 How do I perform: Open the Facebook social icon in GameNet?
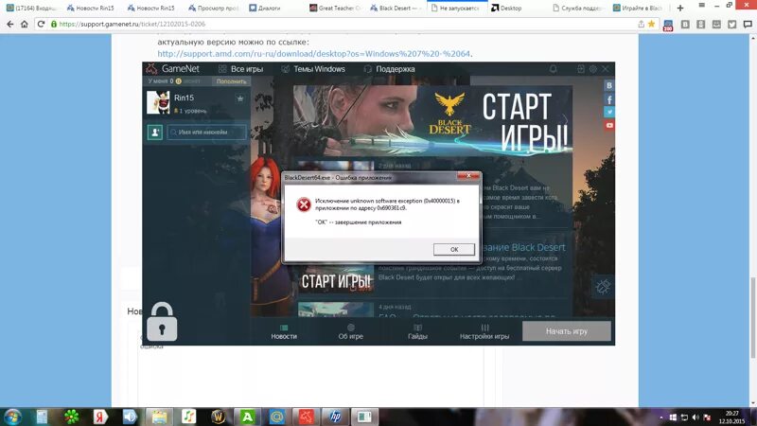pyautogui.click(x=609, y=99)
